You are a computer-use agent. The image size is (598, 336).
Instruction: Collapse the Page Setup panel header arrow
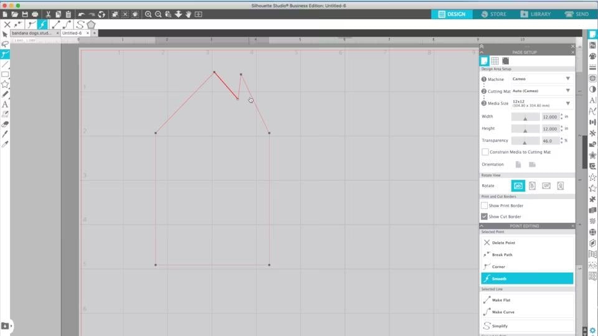[482, 52]
